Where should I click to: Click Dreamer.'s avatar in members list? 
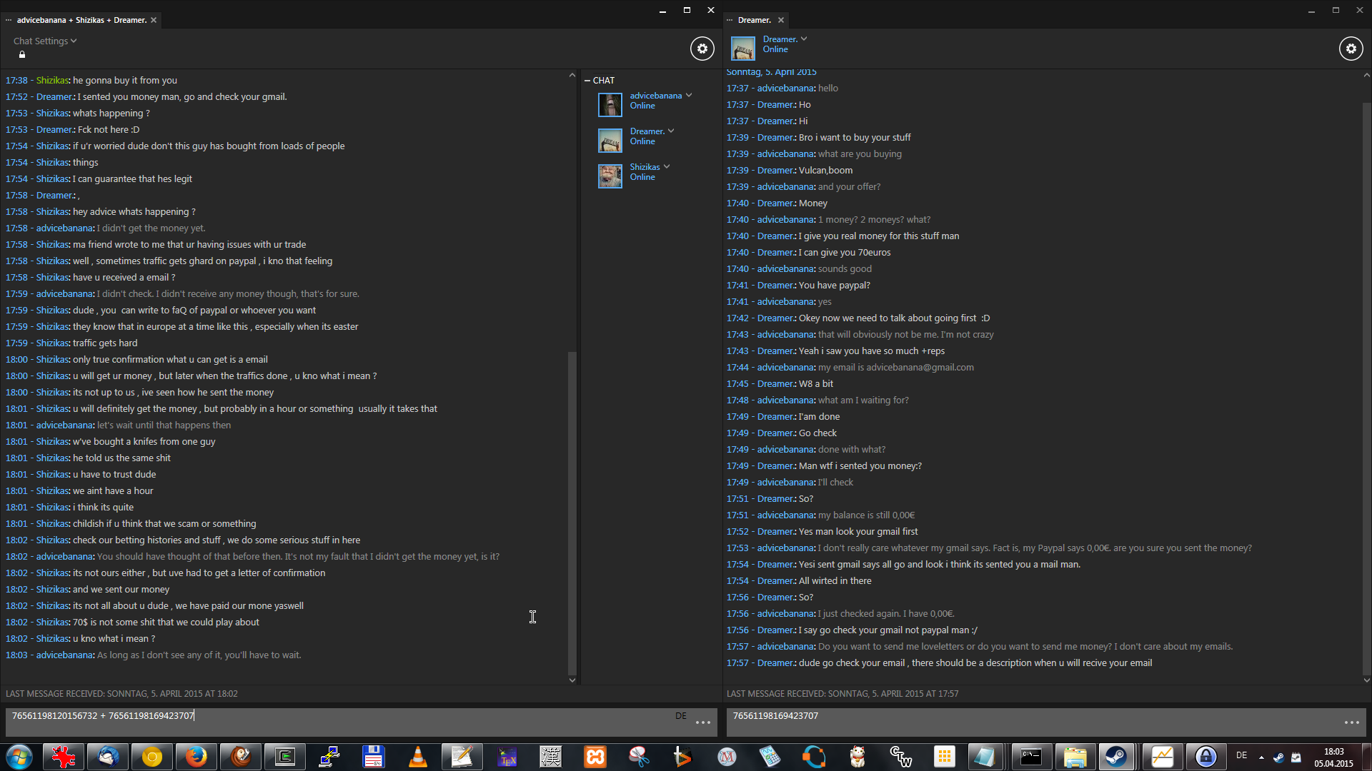click(610, 141)
